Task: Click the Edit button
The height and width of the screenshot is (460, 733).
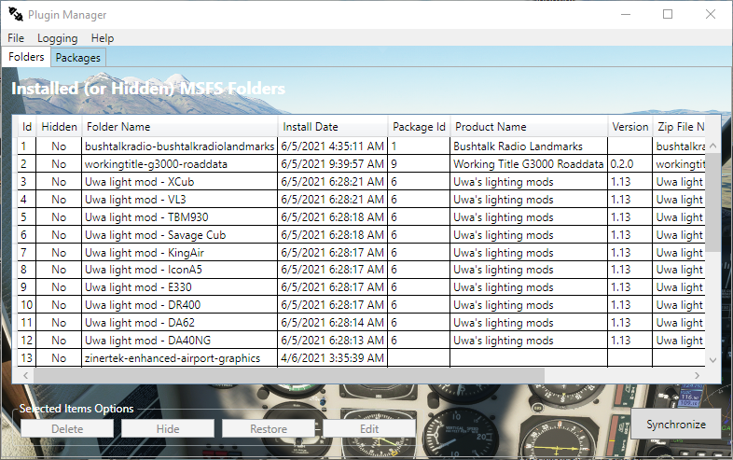Action: click(x=369, y=428)
